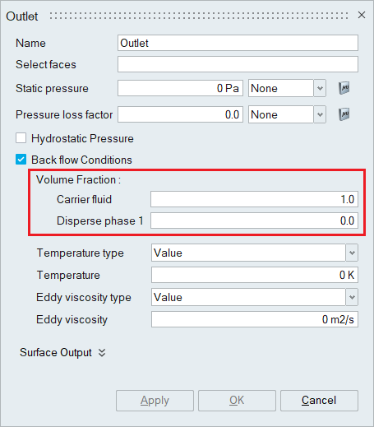374x427 pixels.
Task: Click the Static pressure value field
Action: pos(180,88)
